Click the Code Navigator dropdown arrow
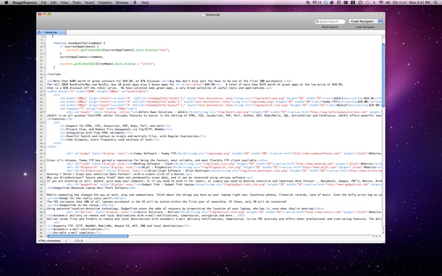The image size is (442, 276). coord(380,22)
